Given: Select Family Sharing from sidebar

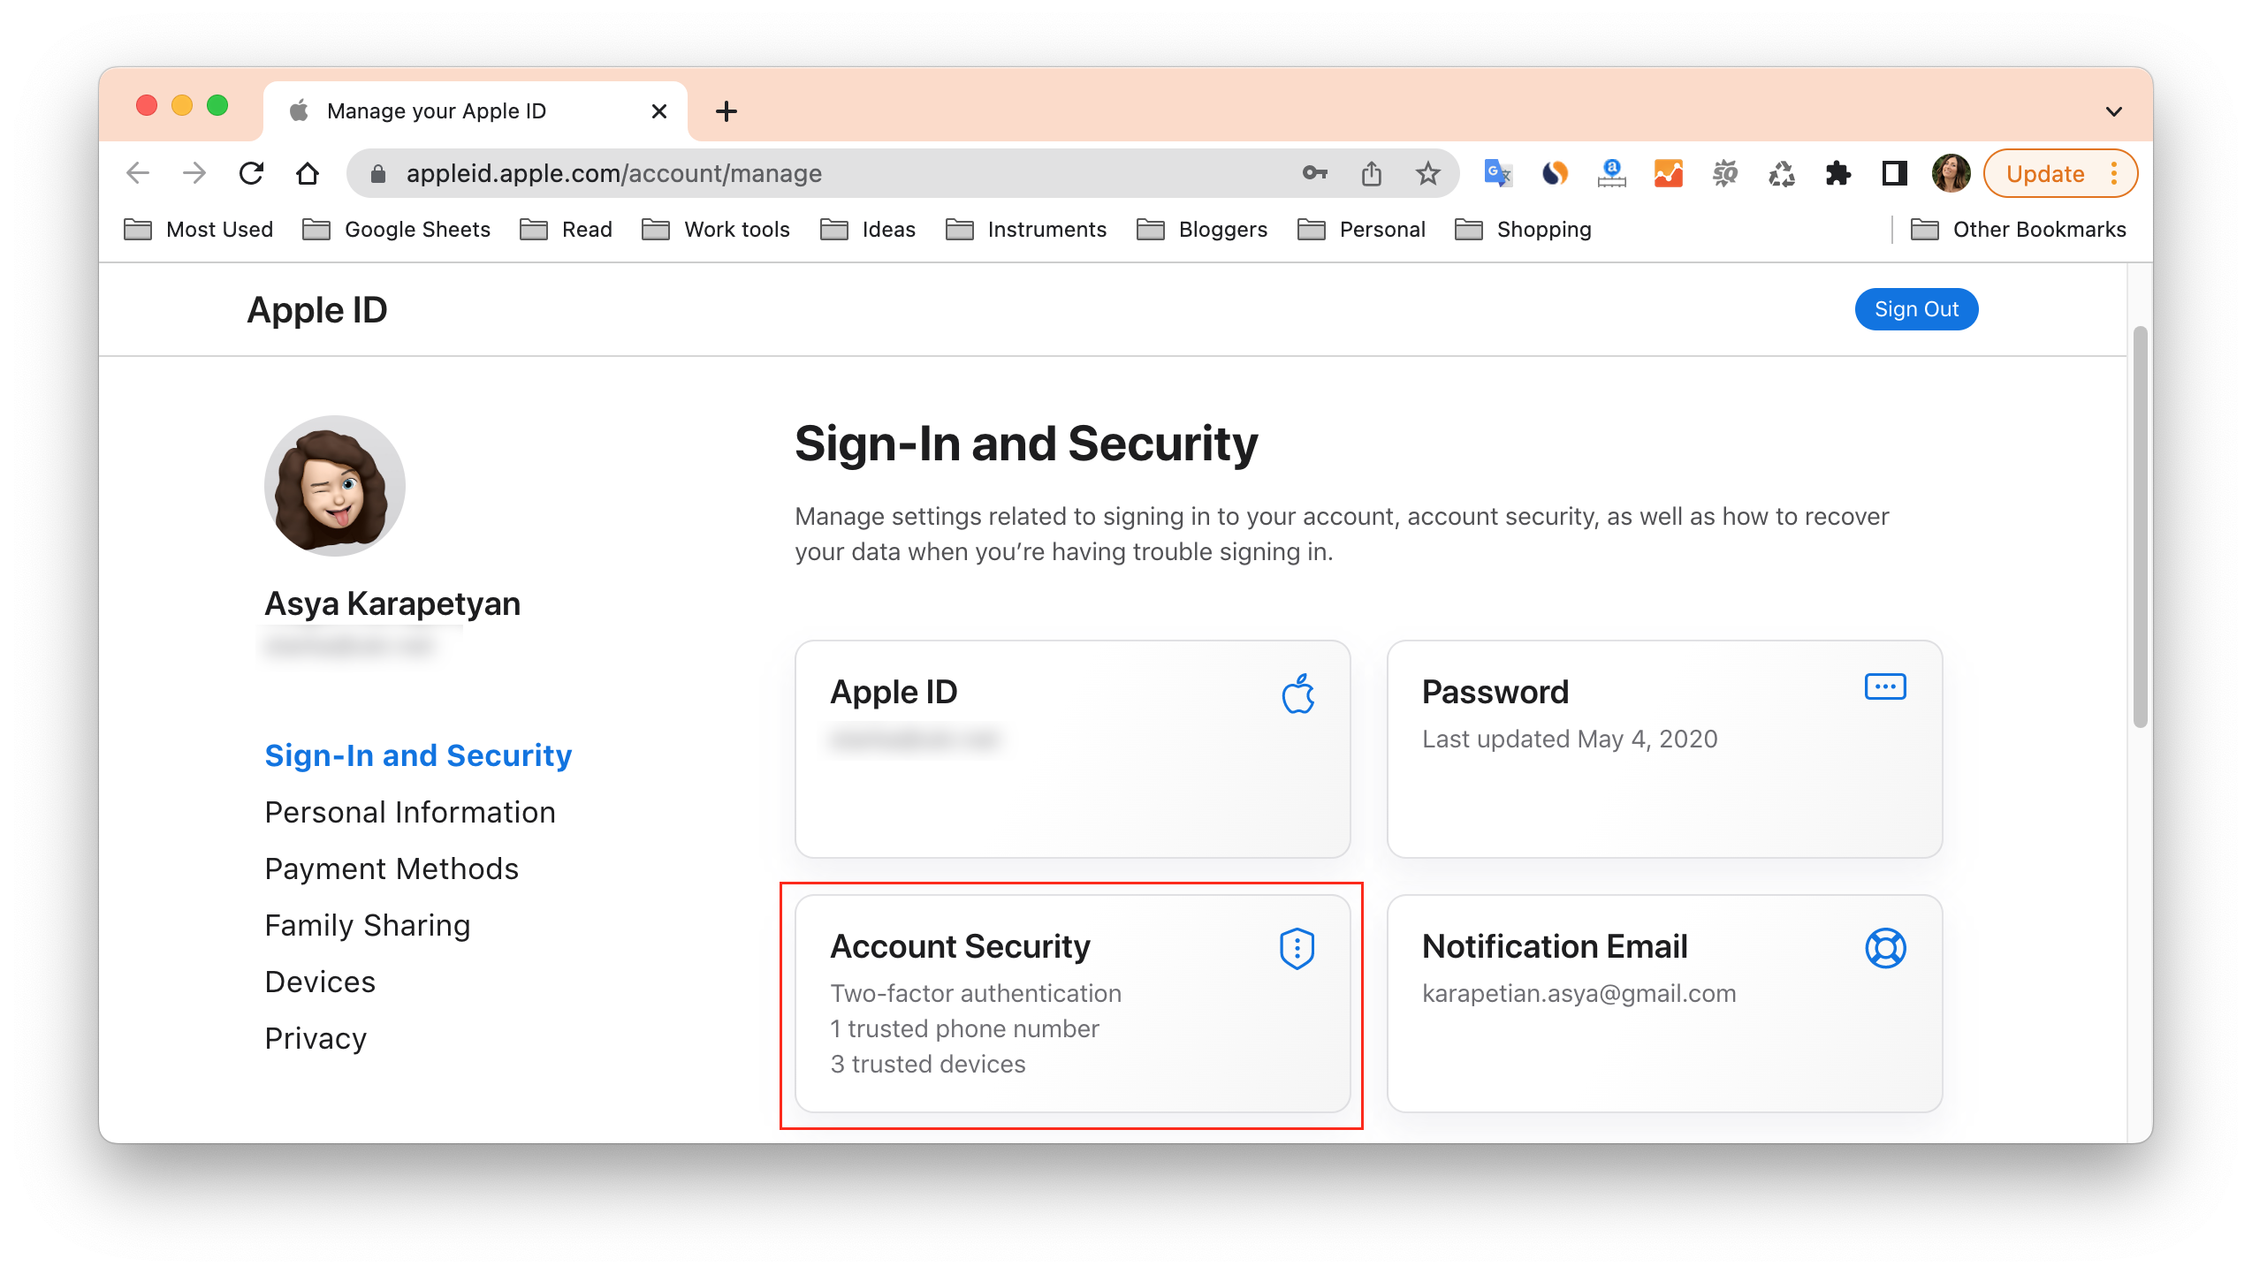Looking at the screenshot, I should pyautogui.click(x=367, y=923).
